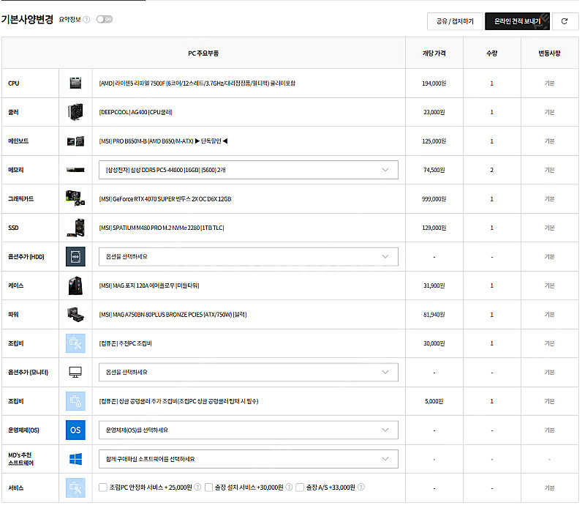Click the 싱글 공랭쿨러 조립비 icon

(75, 401)
